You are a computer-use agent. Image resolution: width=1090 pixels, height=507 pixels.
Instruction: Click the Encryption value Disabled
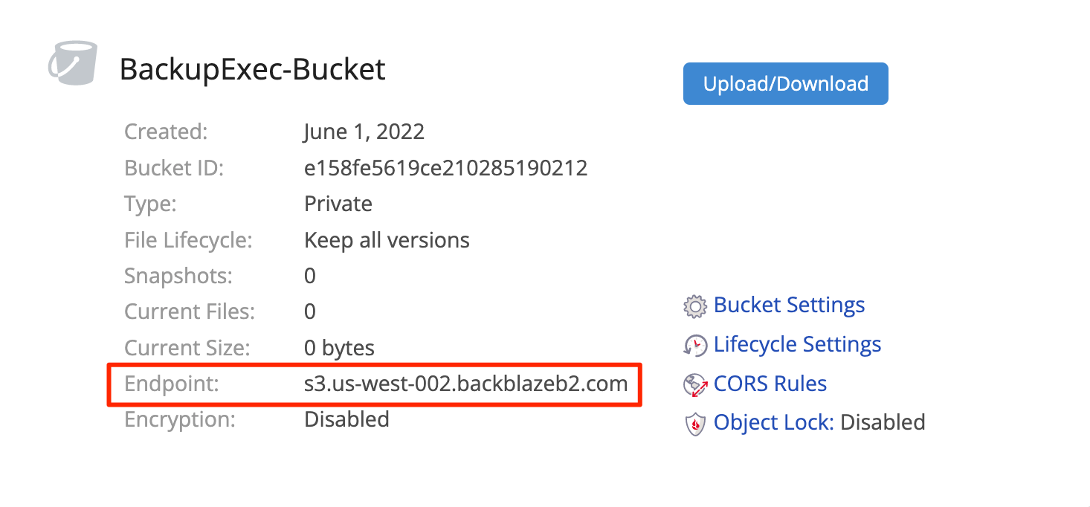click(x=347, y=419)
